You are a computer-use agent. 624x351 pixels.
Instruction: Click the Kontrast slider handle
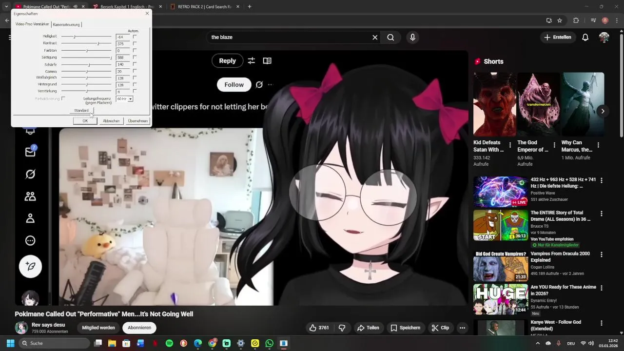[98, 43]
